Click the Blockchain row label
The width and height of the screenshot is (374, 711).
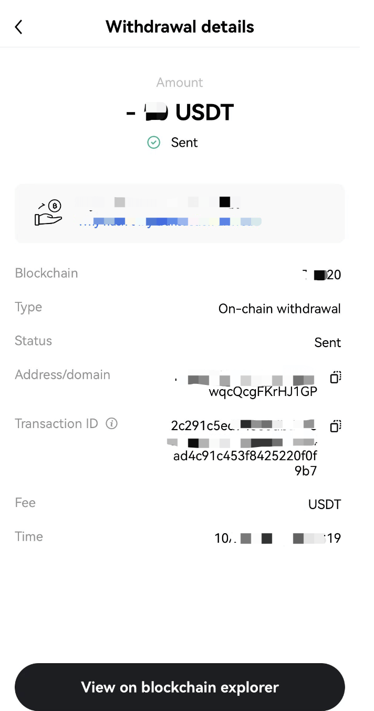pos(46,273)
